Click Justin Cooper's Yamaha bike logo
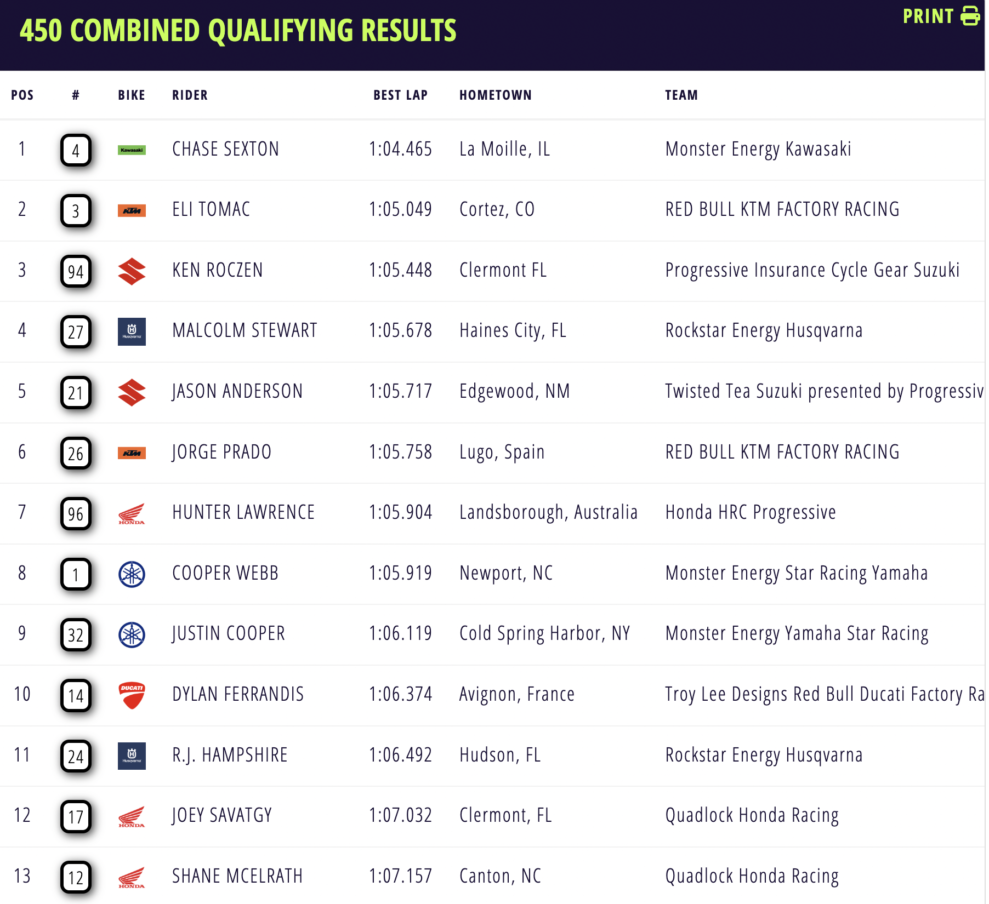 [x=132, y=635]
